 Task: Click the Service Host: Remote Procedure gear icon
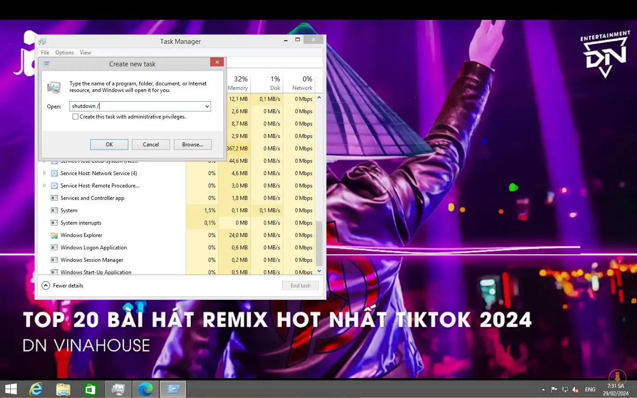pyautogui.click(x=54, y=186)
